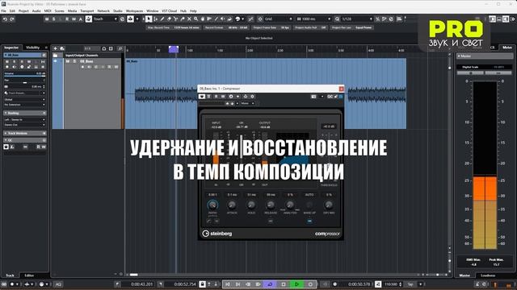Toggle global Mute M state button
The width and height of the screenshot is (517, 290).
point(47,19)
